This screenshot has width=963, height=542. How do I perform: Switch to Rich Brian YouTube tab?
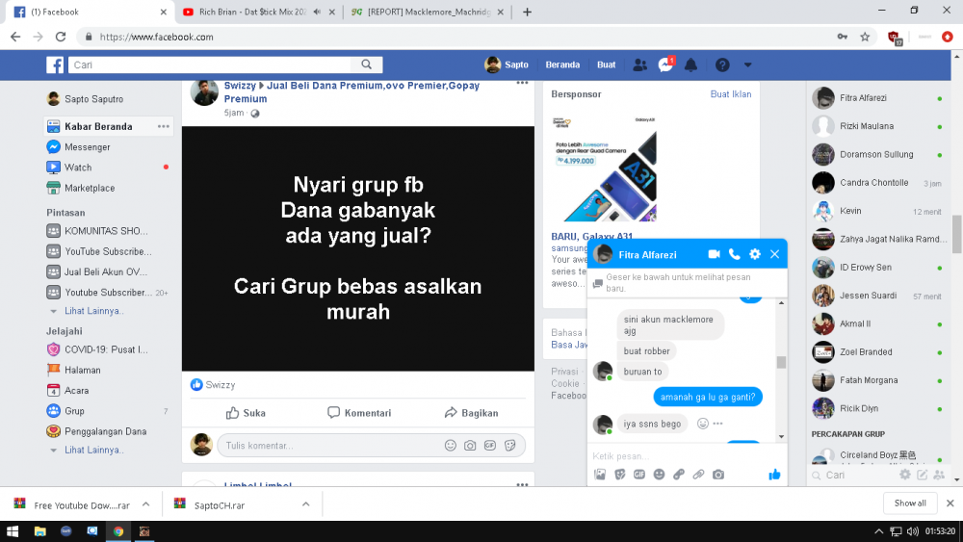251,12
